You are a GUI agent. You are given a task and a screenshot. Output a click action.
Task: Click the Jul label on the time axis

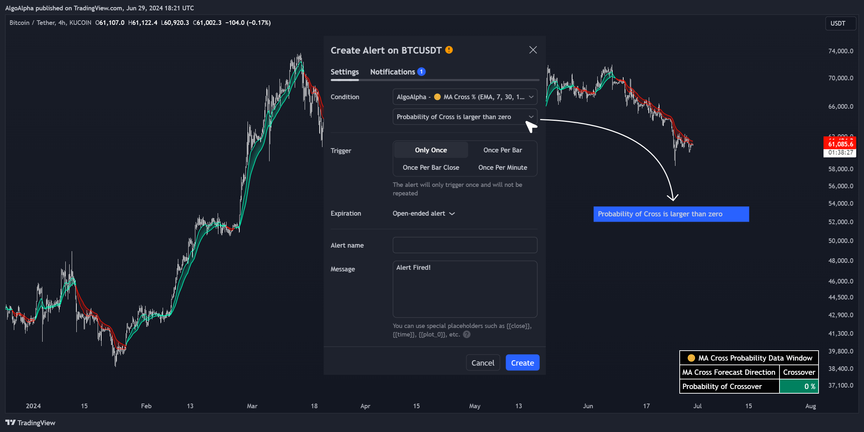point(697,406)
